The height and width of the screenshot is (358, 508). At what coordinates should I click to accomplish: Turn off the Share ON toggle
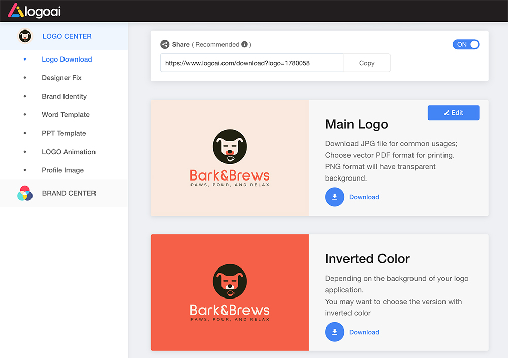coord(466,44)
